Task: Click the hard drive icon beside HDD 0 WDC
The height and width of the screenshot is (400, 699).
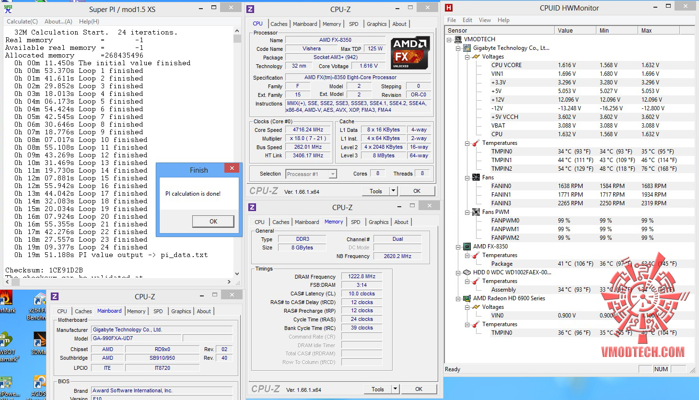Action: (x=467, y=272)
